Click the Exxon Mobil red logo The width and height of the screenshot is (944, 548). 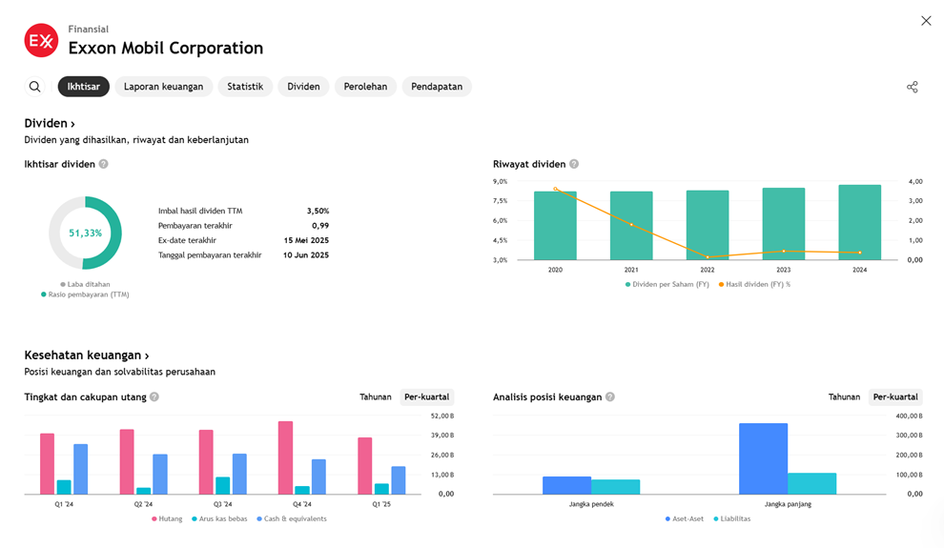coord(41,40)
